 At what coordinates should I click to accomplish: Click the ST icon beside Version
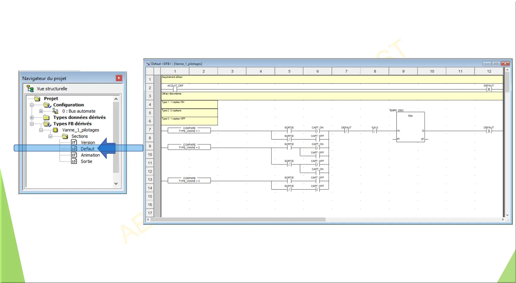[74, 142]
